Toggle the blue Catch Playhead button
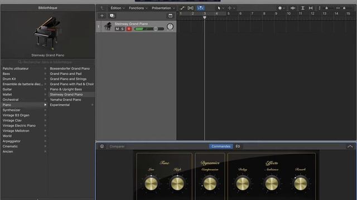The width and height of the screenshot is (357, 200). click(x=201, y=8)
